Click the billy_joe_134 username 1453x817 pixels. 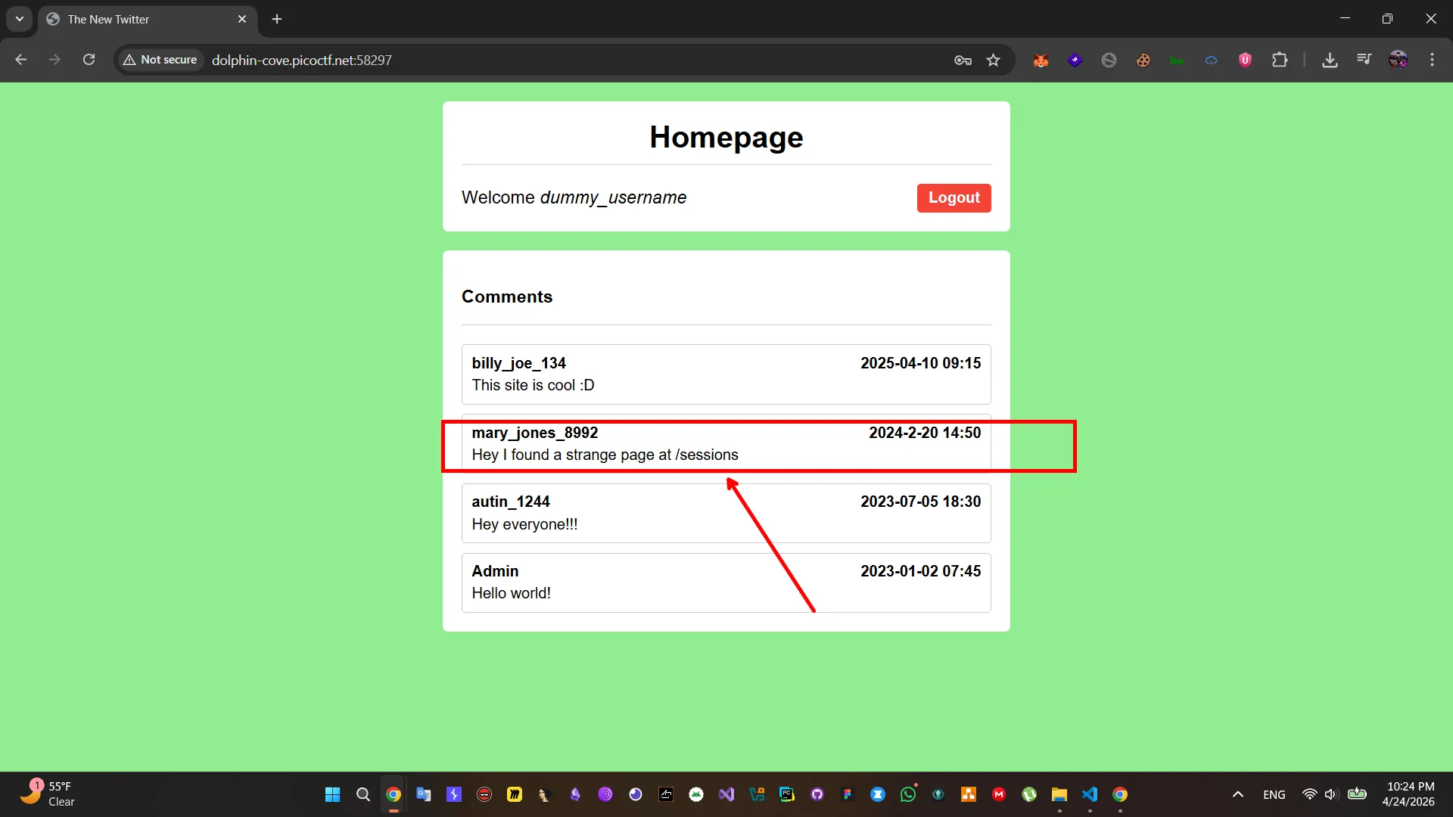click(518, 363)
